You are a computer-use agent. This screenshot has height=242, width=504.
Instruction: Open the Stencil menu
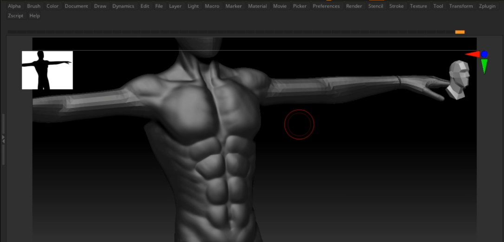pos(375,6)
